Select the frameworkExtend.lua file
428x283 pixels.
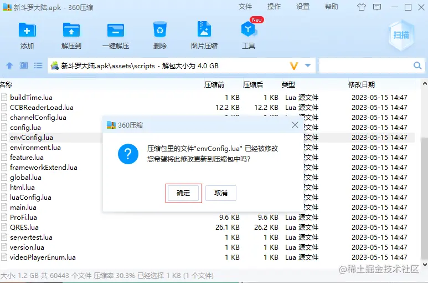click(44, 168)
